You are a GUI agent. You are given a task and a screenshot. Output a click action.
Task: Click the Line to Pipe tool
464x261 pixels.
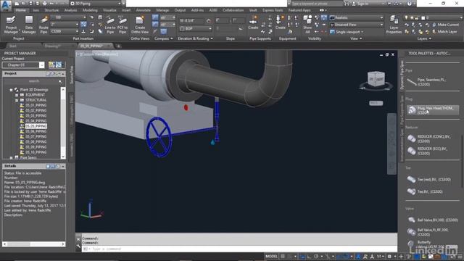tap(110, 25)
